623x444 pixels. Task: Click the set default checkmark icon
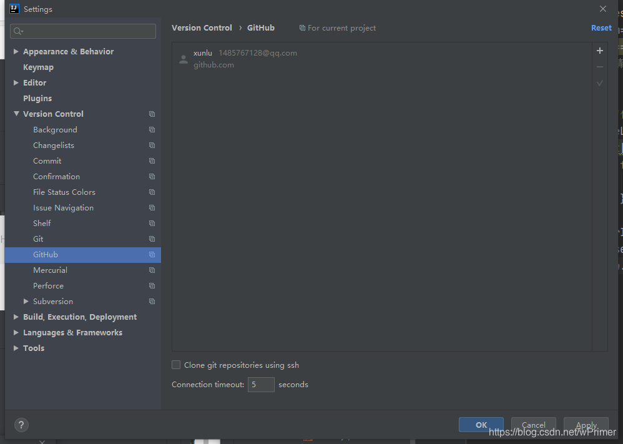pyautogui.click(x=599, y=83)
